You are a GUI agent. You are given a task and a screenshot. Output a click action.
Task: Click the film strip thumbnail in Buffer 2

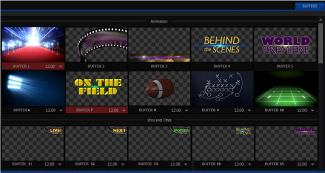tap(97, 44)
